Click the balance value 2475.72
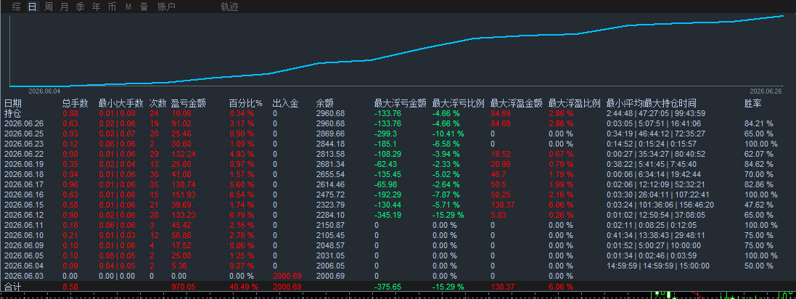Viewport: 796px width, 299px height. pyautogui.click(x=330, y=194)
